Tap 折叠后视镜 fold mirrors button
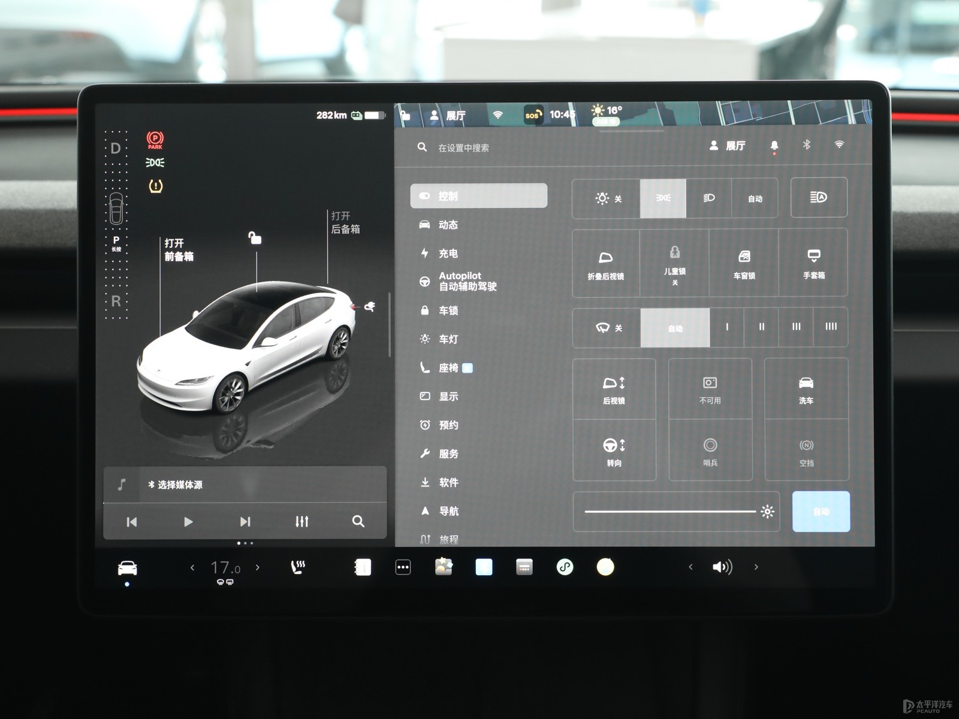Image resolution: width=959 pixels, height=719 pixels. click(606, 264)
